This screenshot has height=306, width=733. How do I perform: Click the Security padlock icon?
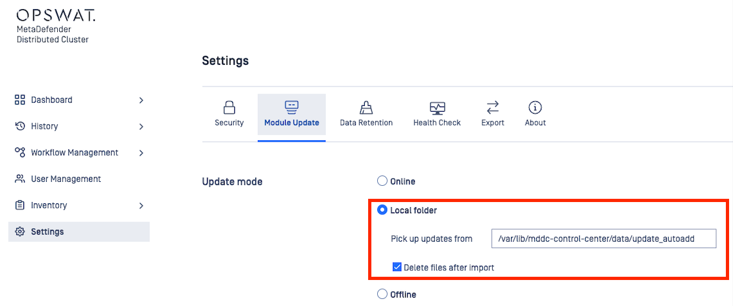tap(229, 107)
